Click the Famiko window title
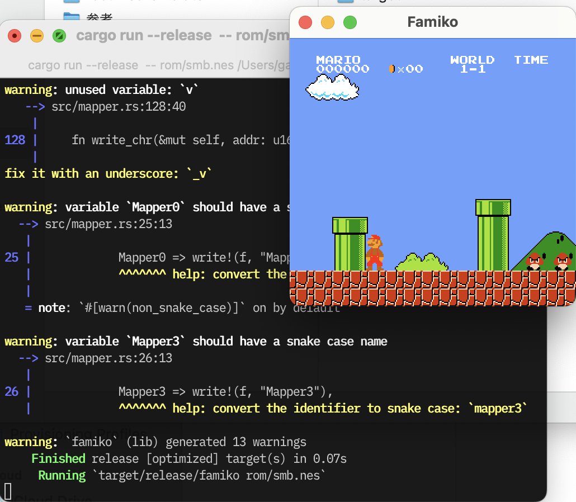576x502 pixels. [433, 22]
